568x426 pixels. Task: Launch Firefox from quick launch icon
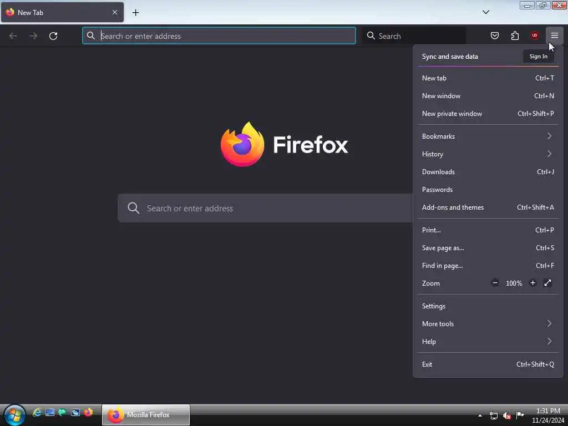(x=88, y=412)
